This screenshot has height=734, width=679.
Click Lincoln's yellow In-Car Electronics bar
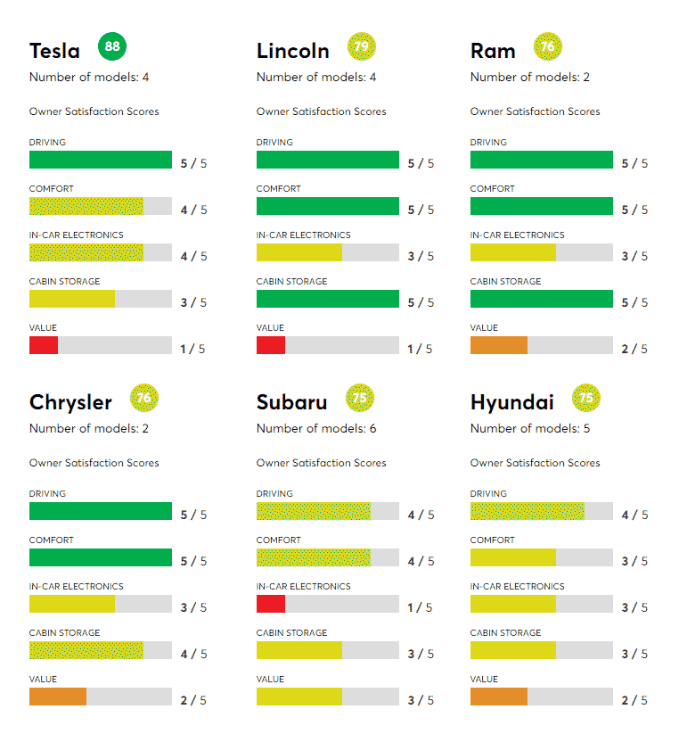(x=299, y=252)
